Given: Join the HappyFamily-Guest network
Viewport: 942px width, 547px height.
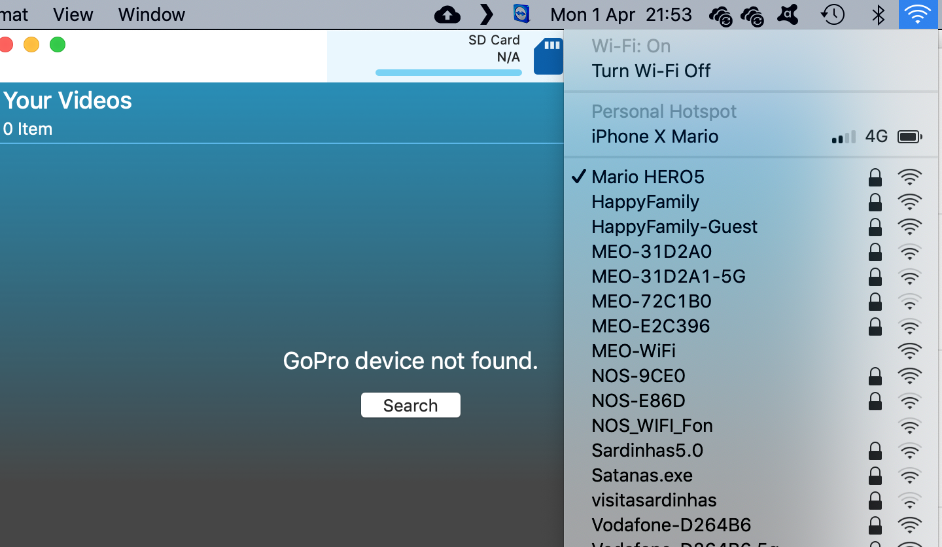Looking at the screenshot, I should (x=751, y=226).
